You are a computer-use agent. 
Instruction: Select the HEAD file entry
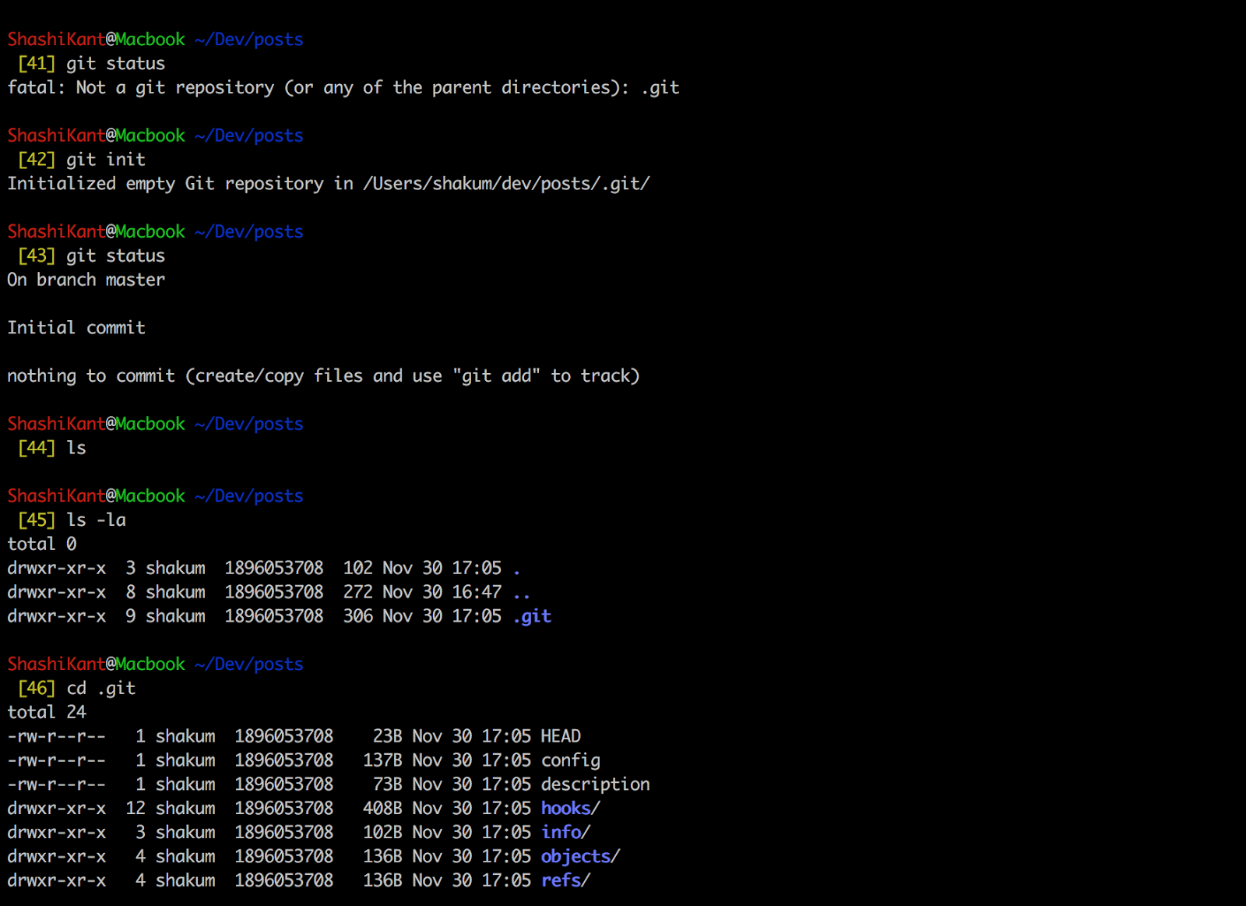559,735
